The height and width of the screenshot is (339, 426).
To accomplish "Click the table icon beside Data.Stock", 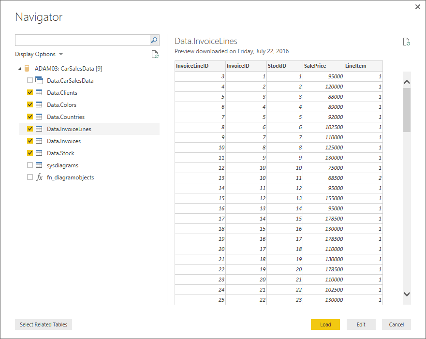I will (39, 153).
